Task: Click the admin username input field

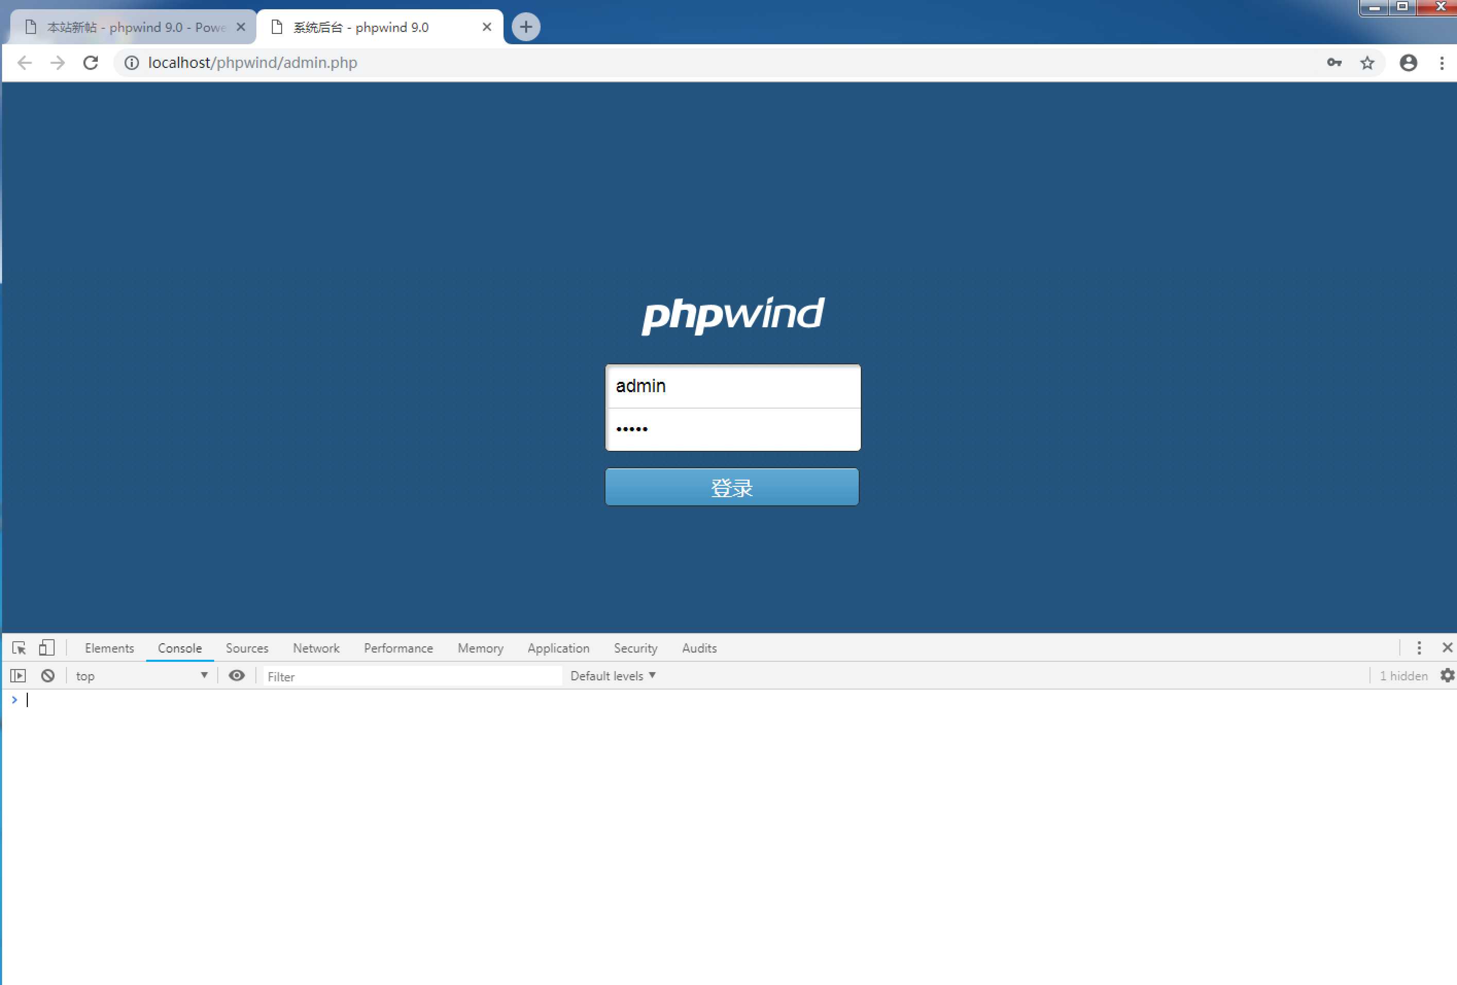Action: point(731,386)
